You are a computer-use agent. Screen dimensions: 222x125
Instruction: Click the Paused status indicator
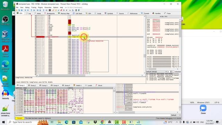tap(19, 118)
